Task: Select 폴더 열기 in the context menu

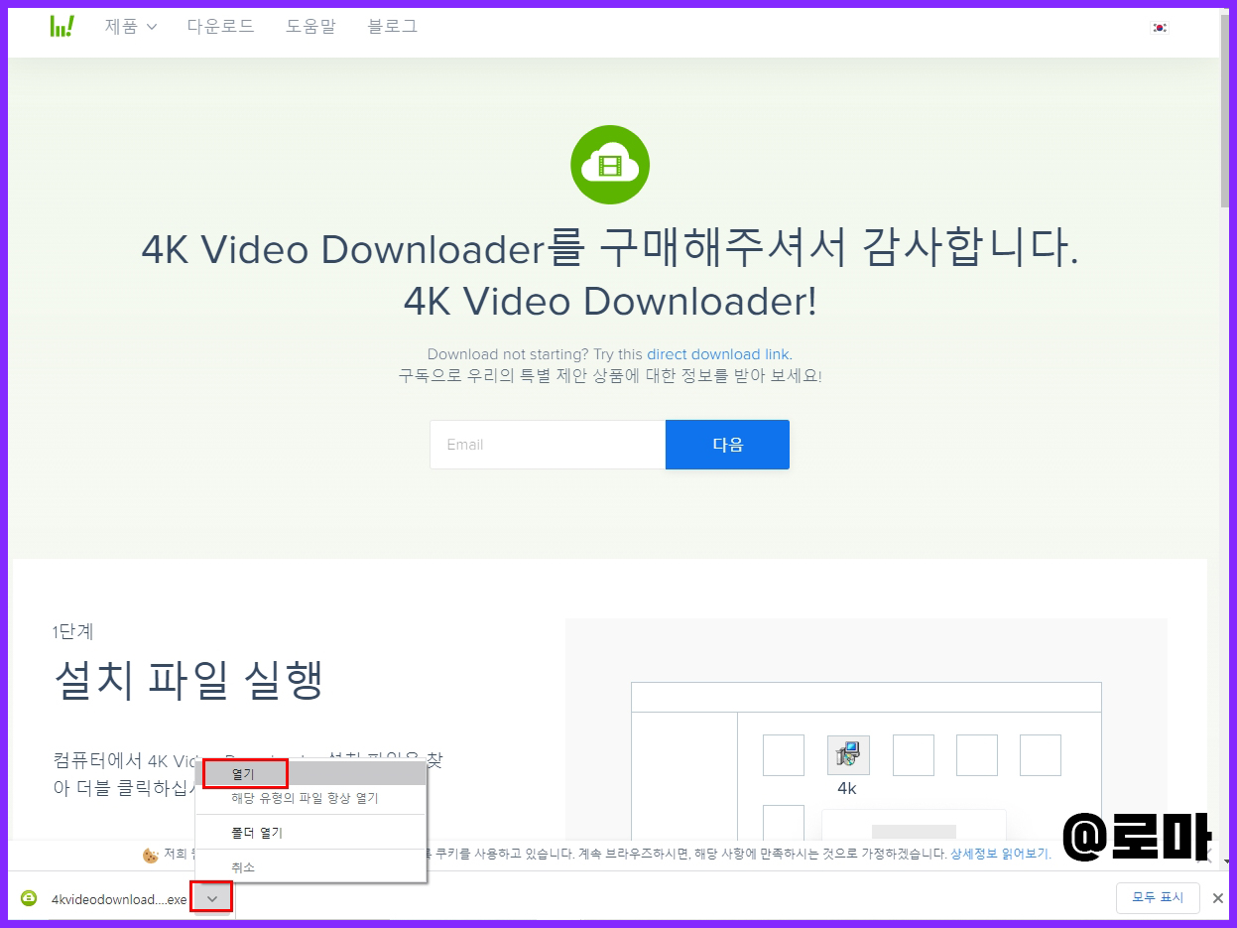Action: (x=311, y=833)
